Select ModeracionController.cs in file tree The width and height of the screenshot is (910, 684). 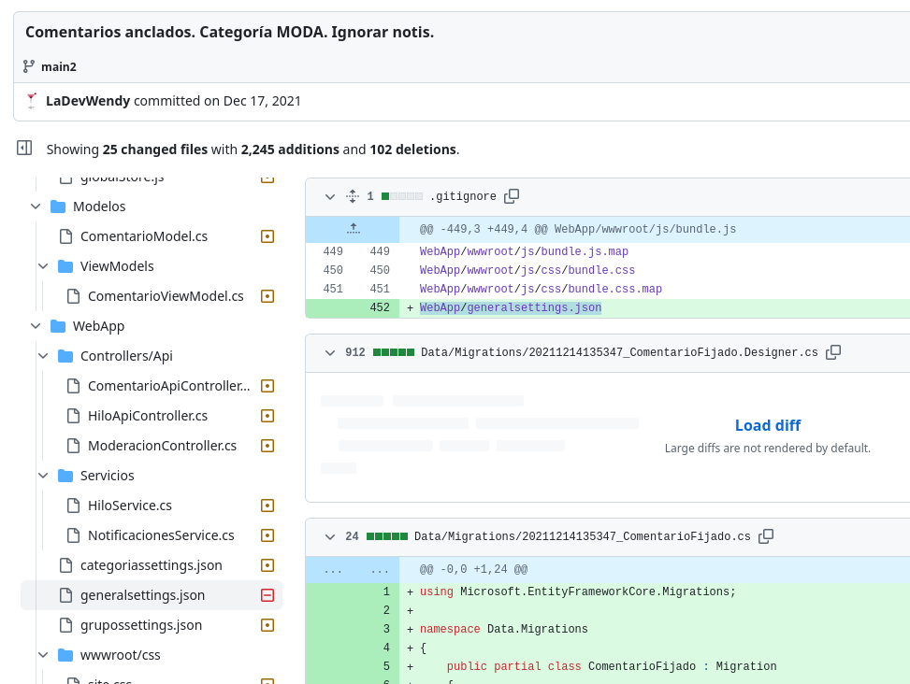[162, 445]
